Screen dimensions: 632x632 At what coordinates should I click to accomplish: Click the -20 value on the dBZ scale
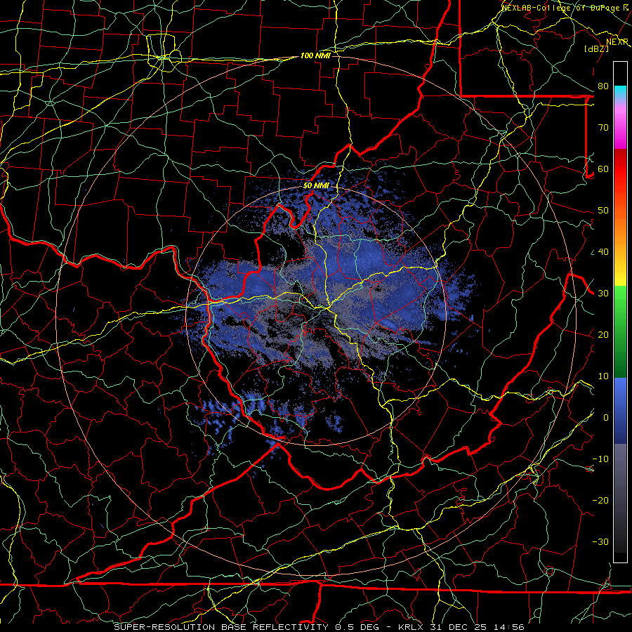(x=600, y=501)
